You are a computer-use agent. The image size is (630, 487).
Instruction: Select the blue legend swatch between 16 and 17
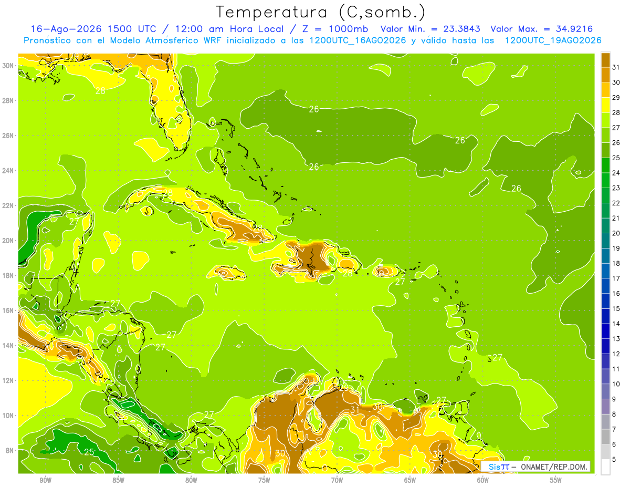[x=605, y=286]
